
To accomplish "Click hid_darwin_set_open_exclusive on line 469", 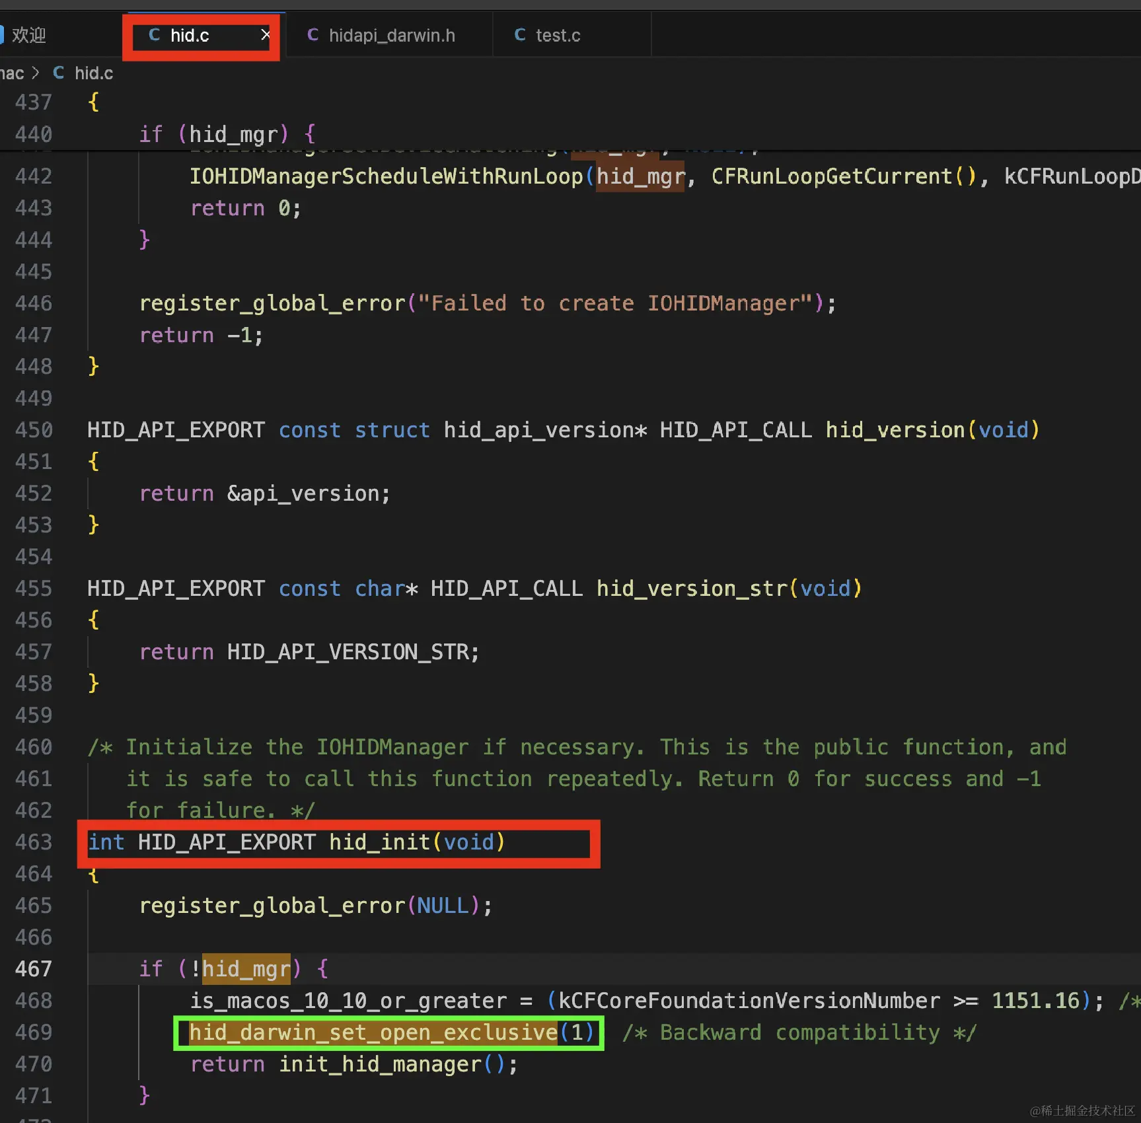I will click(374, 1032).
